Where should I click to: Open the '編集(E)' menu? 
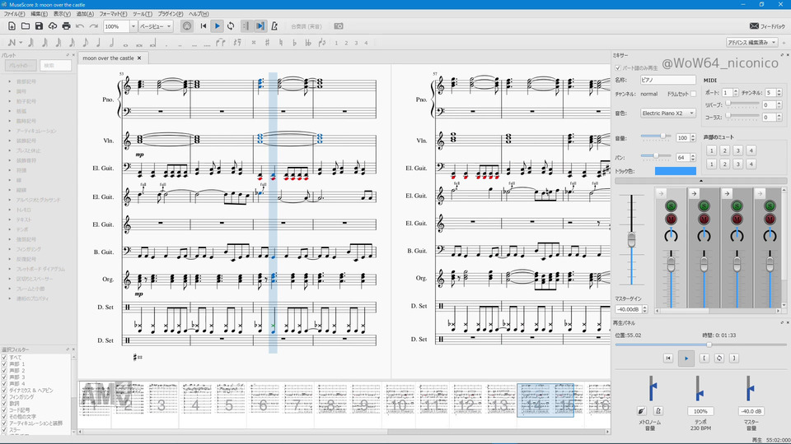40,14
